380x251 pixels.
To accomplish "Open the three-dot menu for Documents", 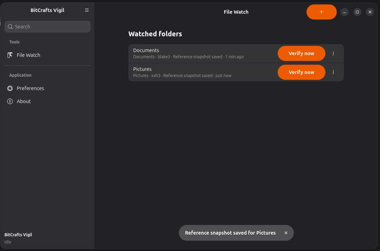I will [x=333, y=53].
